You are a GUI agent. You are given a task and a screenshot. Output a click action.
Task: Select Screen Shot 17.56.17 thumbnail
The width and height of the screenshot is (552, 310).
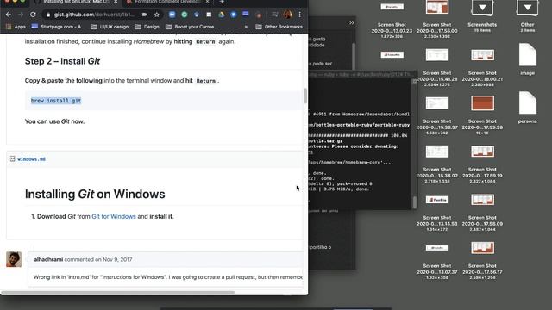[x=482, y=248]
